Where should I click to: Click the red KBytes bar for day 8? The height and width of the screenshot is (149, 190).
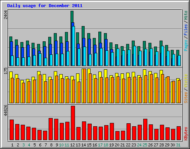[x=50, y=129]
